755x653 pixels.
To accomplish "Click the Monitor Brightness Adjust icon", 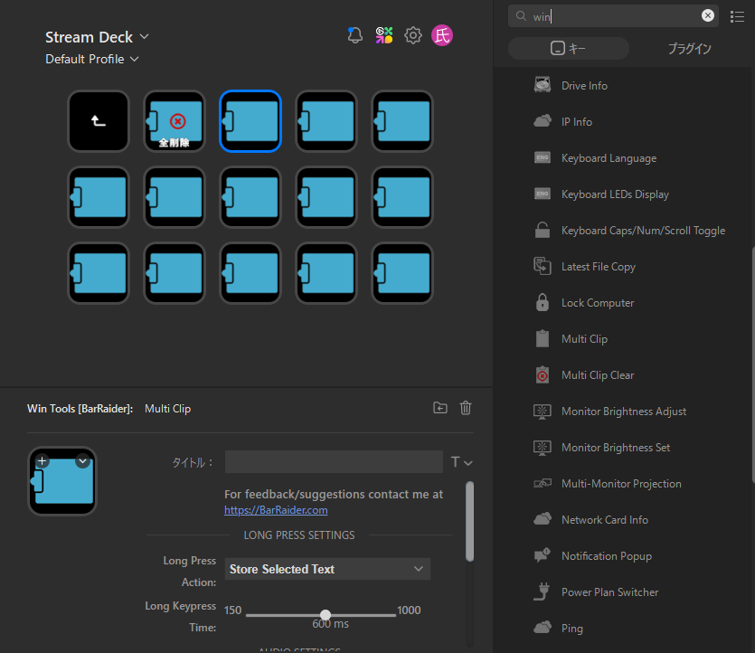I will [x=543, y=411].
